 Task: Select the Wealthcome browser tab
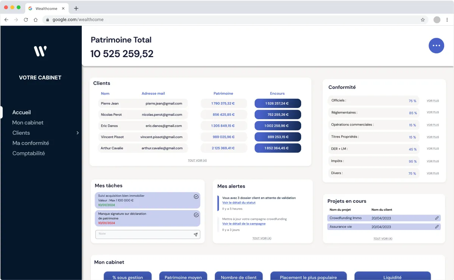[x=47, y=8]
